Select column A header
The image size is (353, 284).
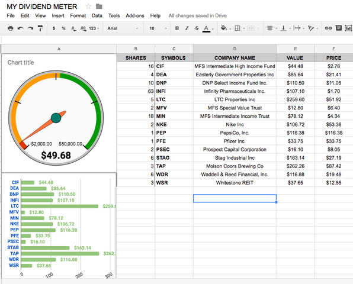[59, 49]
